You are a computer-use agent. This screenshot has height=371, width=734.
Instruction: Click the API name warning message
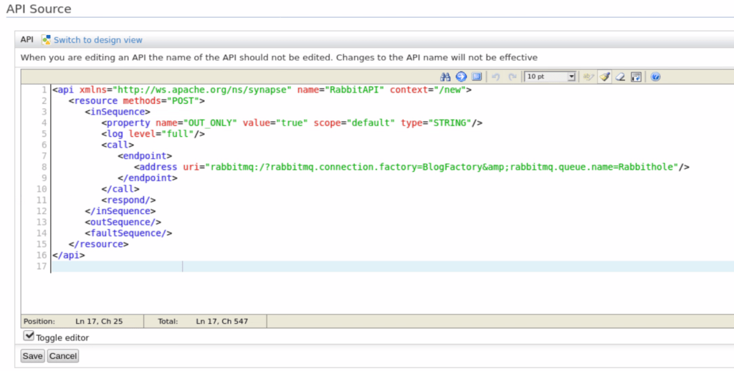click(x=279, y=57)
